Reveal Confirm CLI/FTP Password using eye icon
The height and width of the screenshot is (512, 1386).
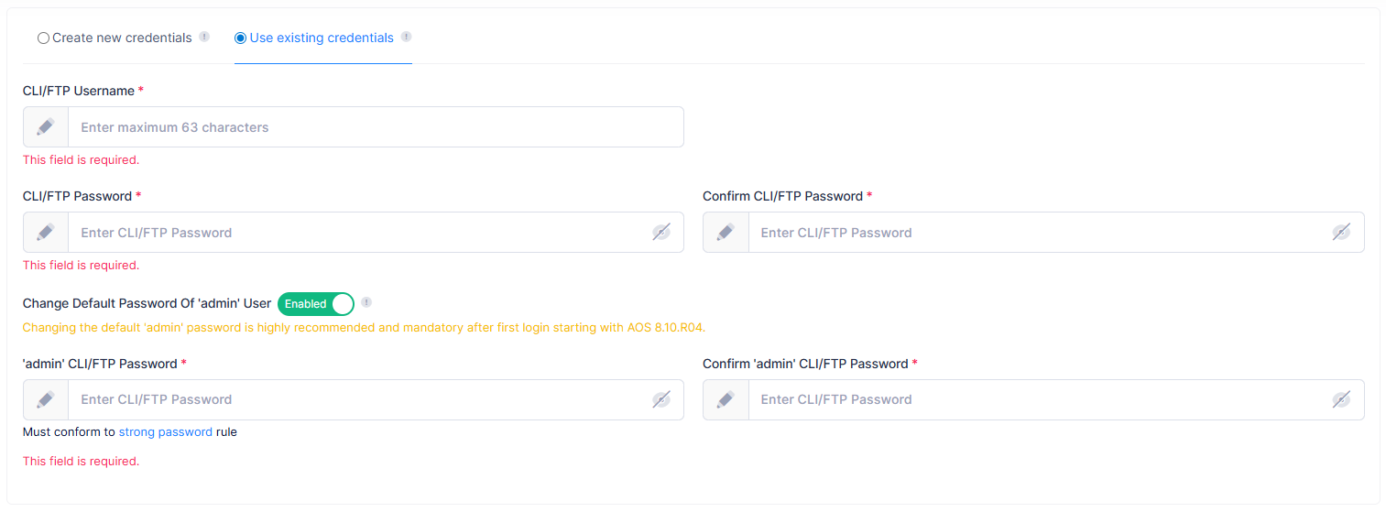tap(1341, 233)
